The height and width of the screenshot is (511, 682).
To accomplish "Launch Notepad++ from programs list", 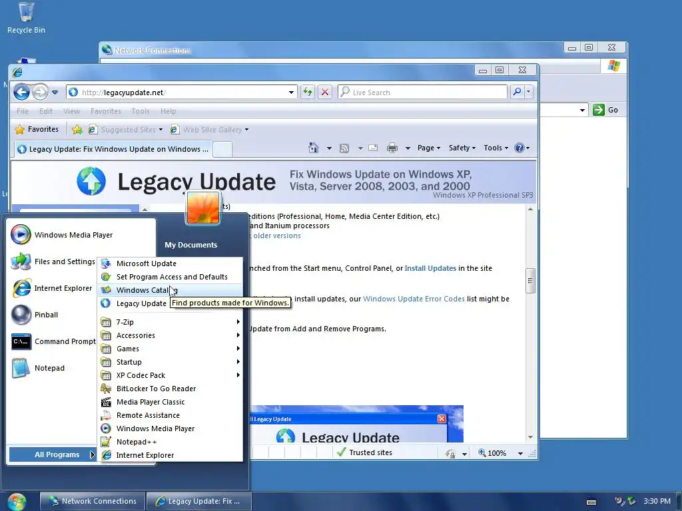I will pos(170,442).
